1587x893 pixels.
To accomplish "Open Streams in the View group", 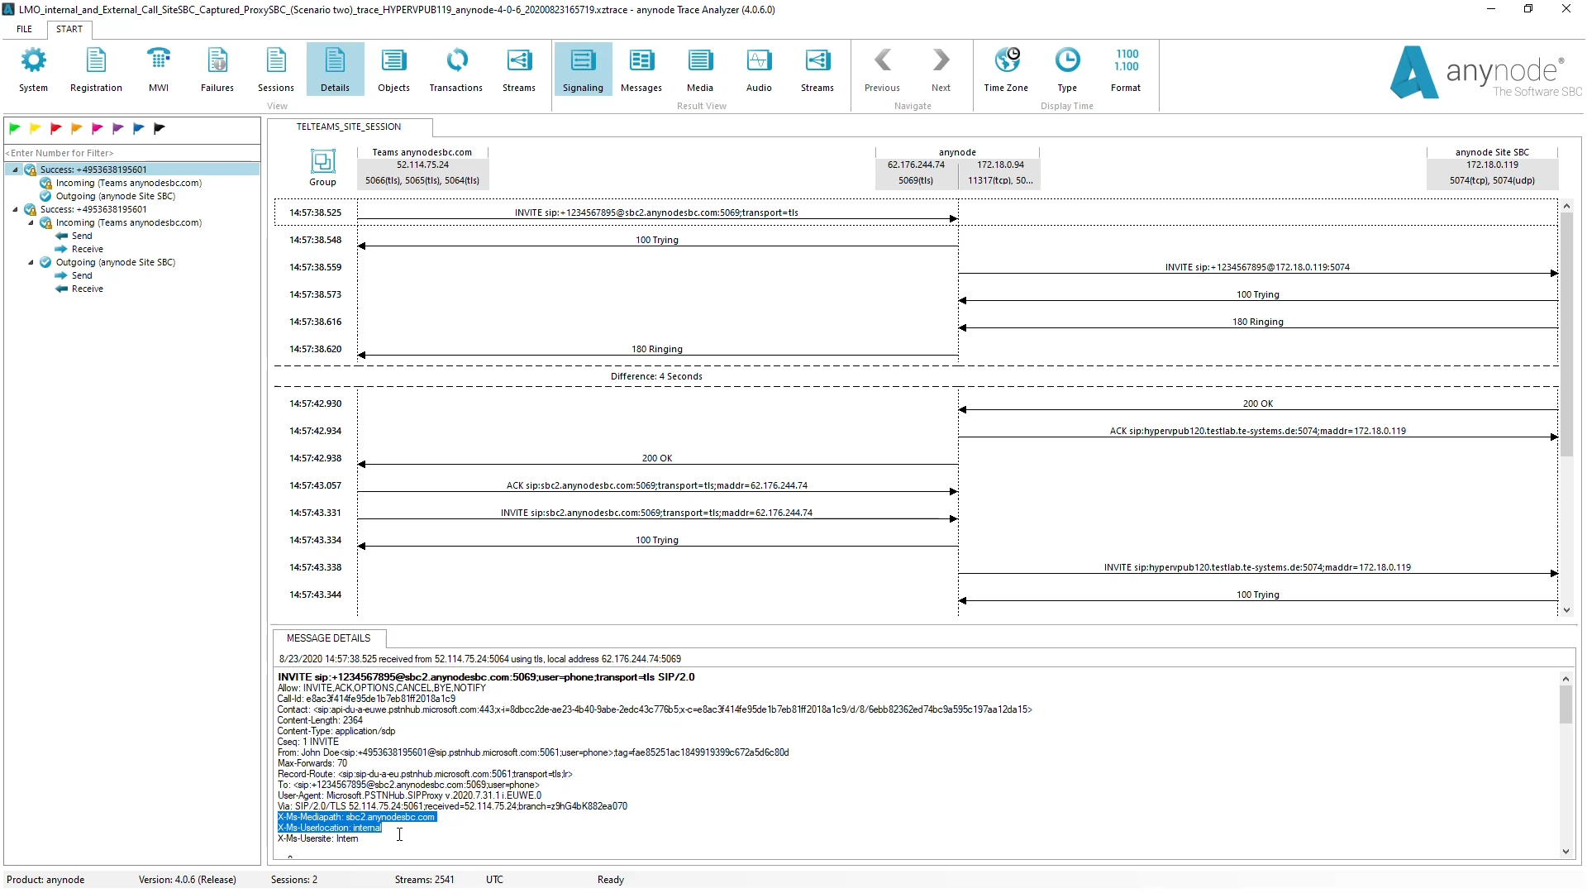I will point(518,69).
